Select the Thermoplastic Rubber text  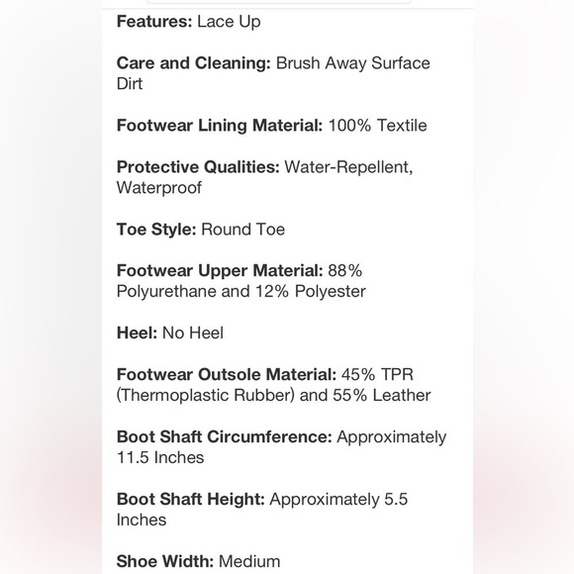coord(206,395)
